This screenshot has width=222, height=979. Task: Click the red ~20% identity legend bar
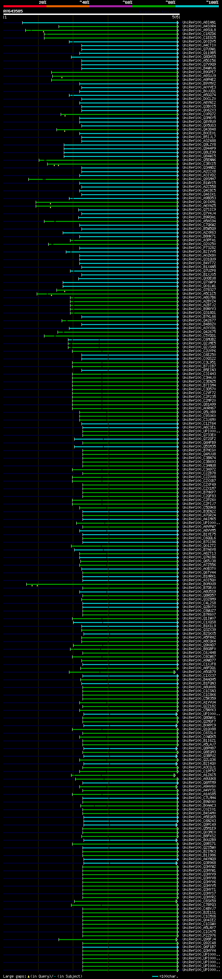(25, 7)
